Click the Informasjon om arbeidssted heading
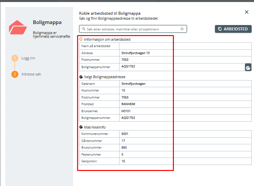 (x=107, y=39)
